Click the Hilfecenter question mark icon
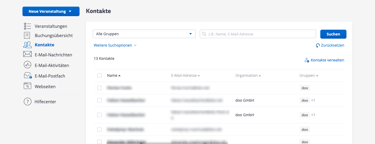The image size is (375, 144). [x=27, y=102]
